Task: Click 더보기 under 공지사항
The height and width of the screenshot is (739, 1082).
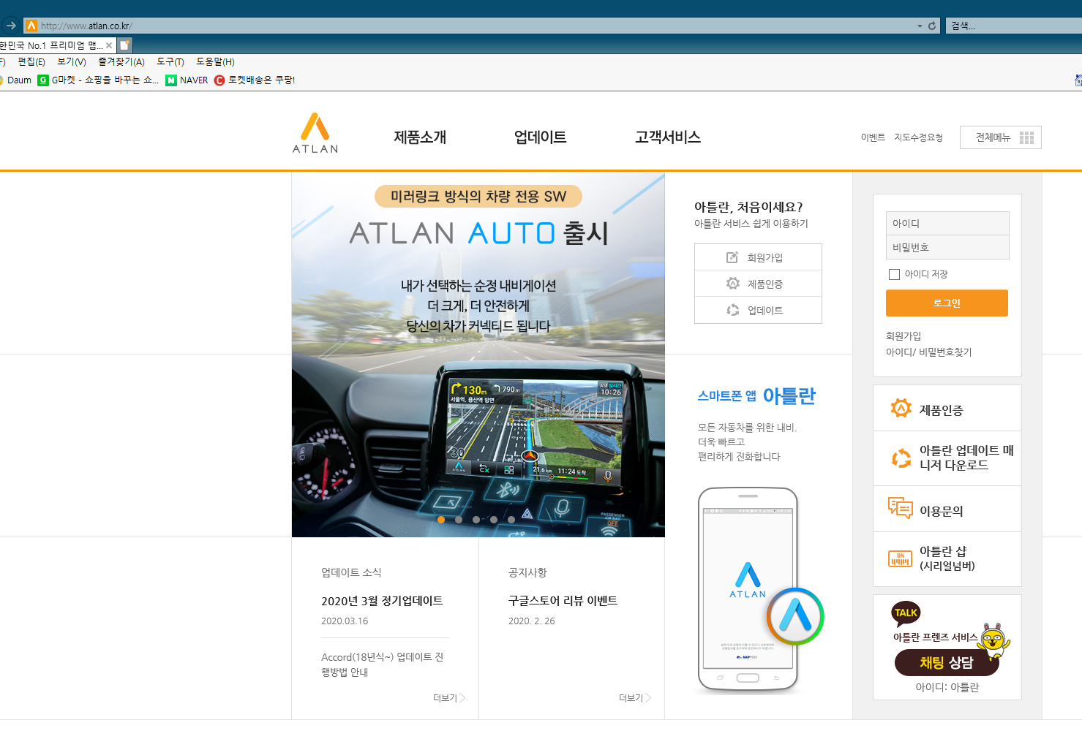Action: 635,698
